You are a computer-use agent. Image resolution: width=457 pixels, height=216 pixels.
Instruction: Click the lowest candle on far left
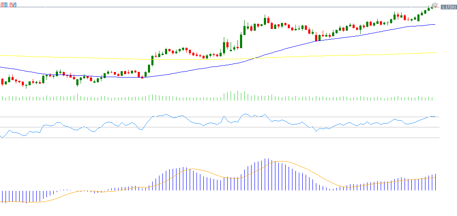coord(26,85)
